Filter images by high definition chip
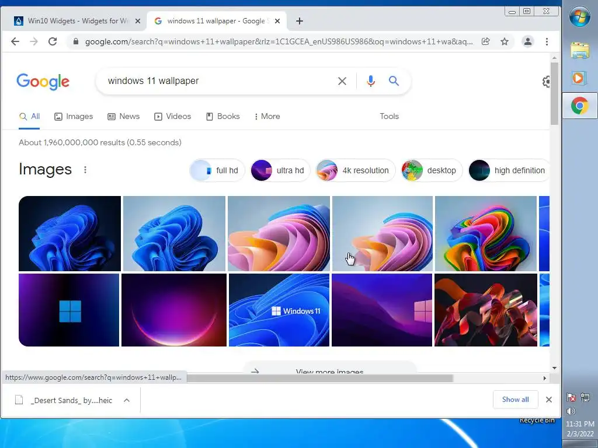 click(509, 170)
